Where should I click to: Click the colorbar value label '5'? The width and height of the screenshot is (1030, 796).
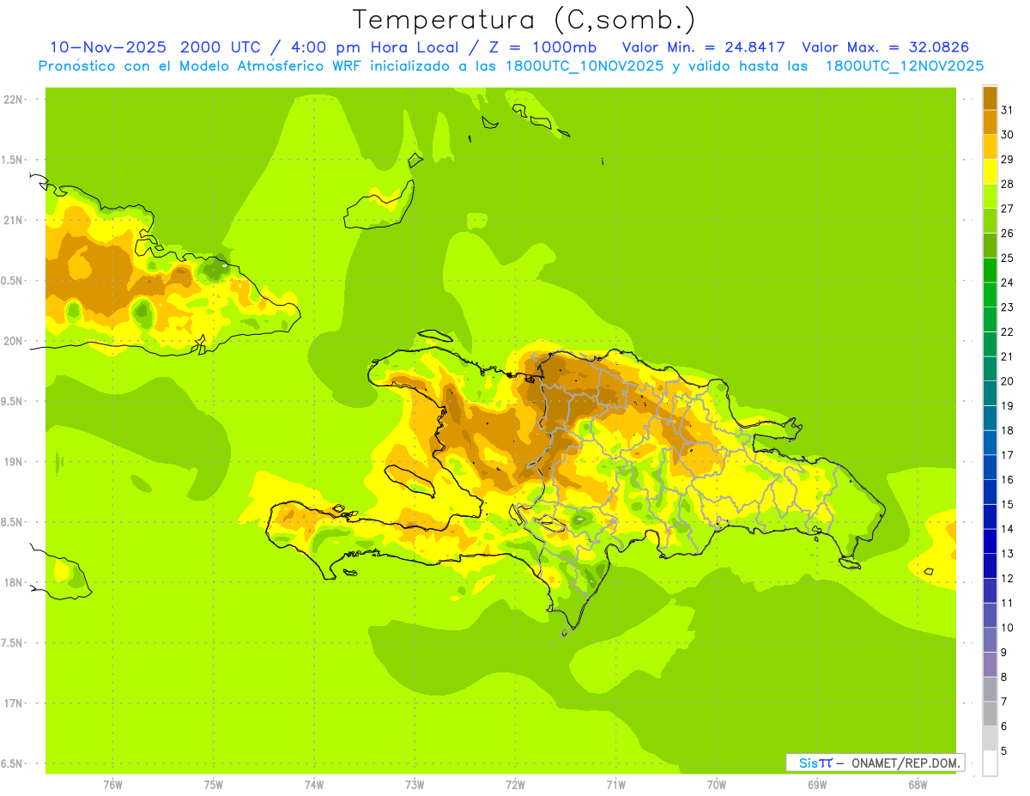pos(1004,751)
